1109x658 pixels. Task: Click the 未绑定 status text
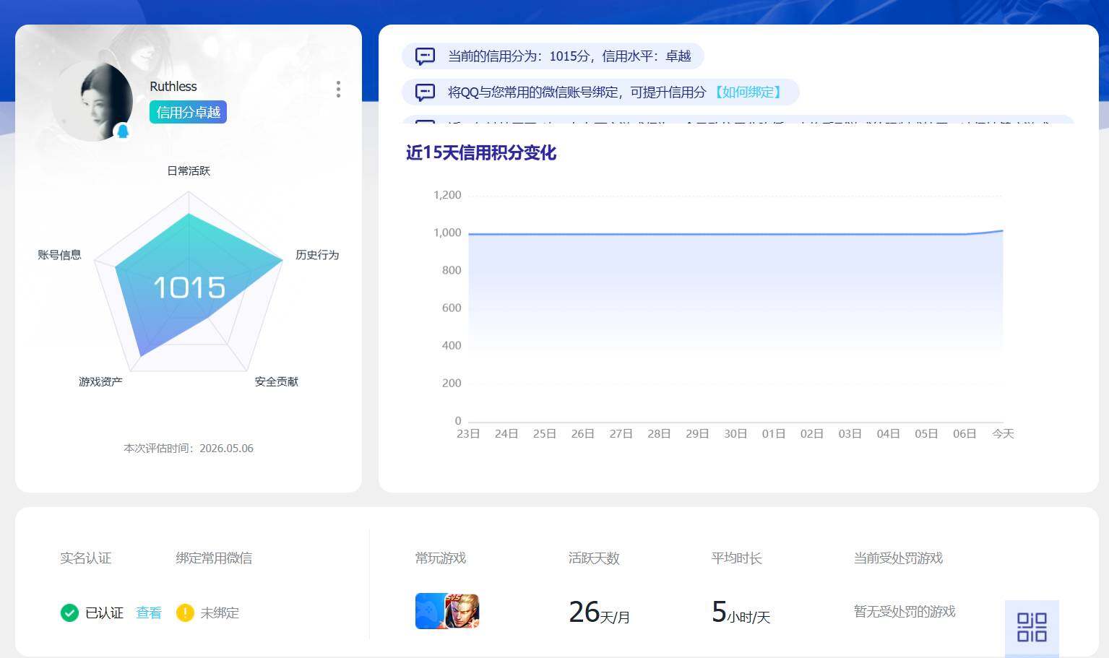(220, 612)
